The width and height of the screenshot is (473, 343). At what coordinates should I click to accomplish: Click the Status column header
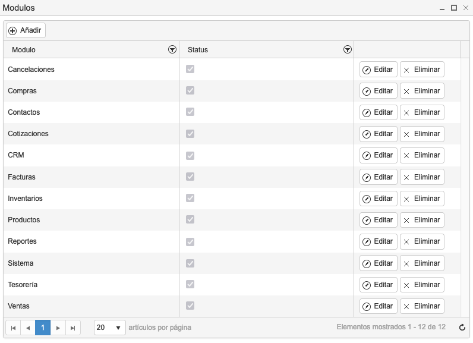[198, 50]
